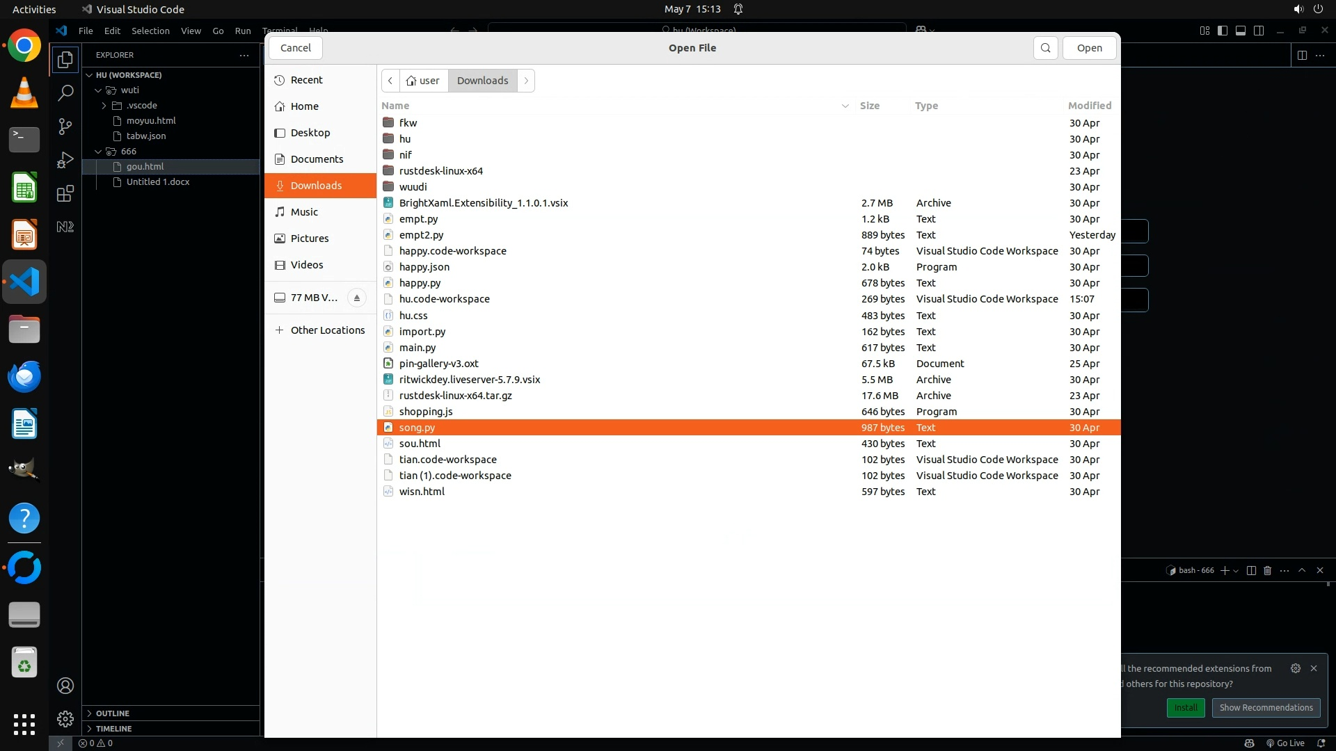
Task: Eject the 77 MB volume
Action: pyautogui.click(x=356, y=298)
